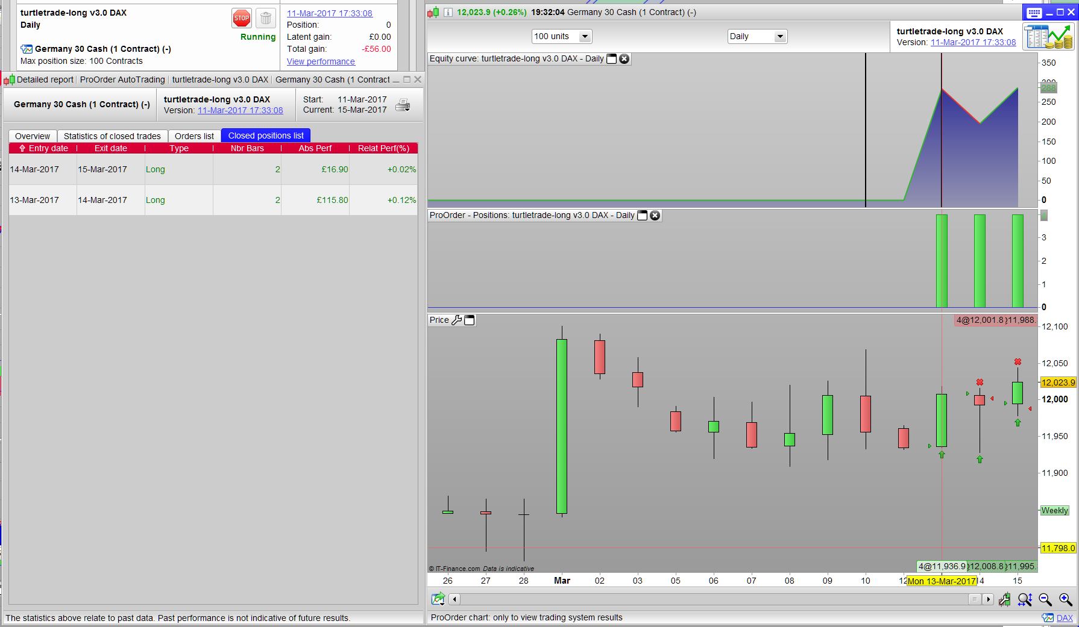Click the Running status text
The width and height of the screenshot is (1079, 627).
[x=258, y=37]
